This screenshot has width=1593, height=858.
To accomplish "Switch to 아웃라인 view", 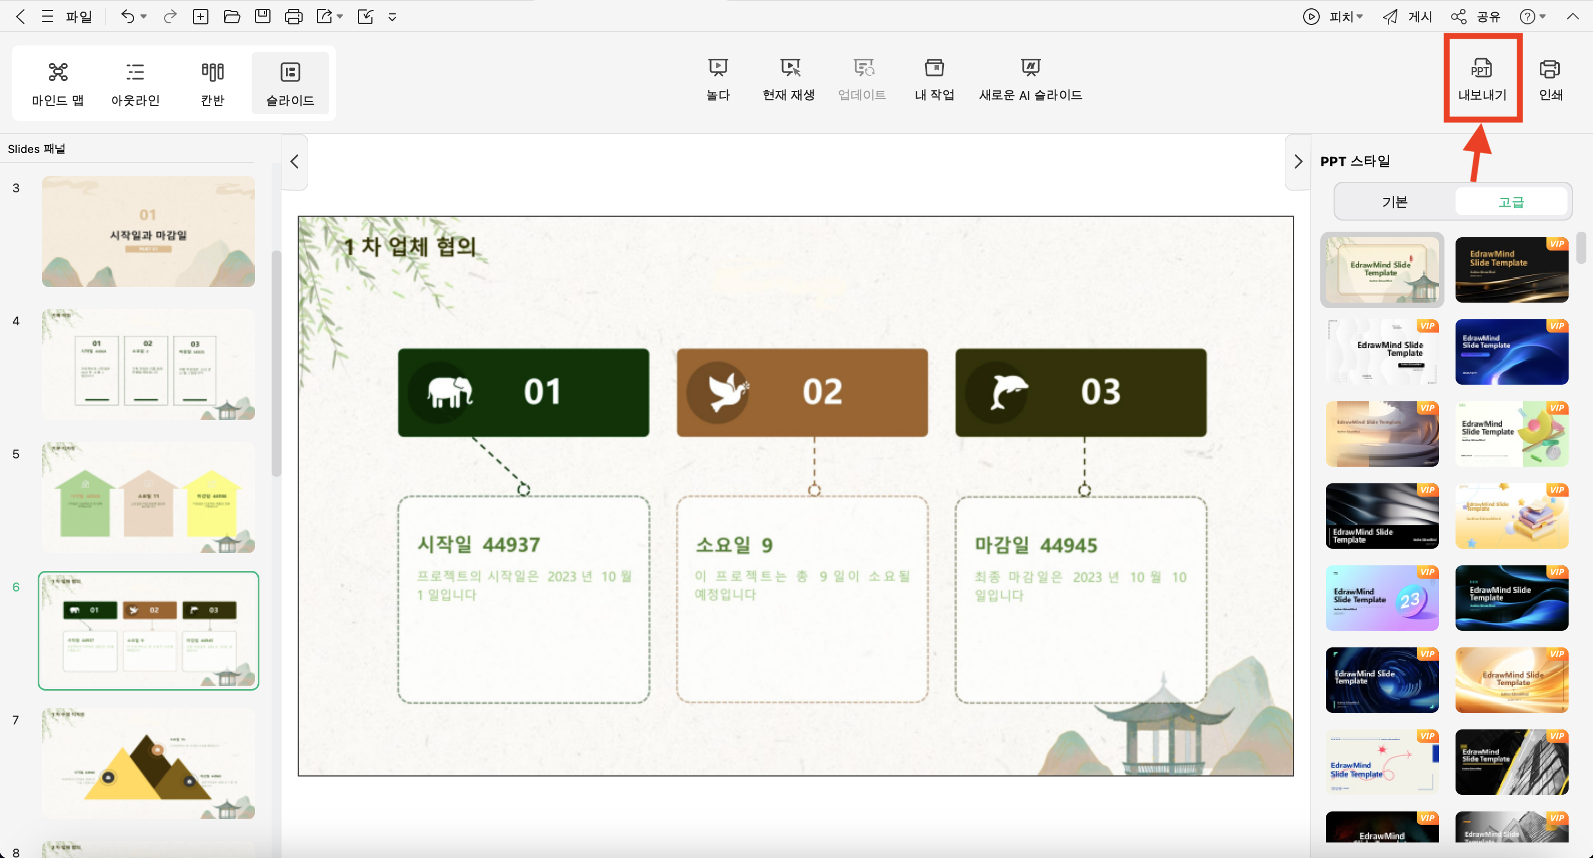I will (x=135, y=84).
